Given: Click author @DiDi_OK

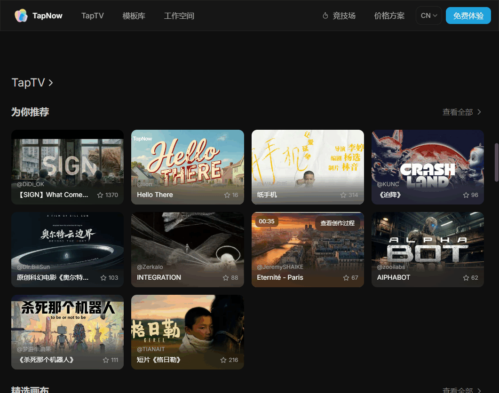Looking at the screenshot, I should [31, 184].
